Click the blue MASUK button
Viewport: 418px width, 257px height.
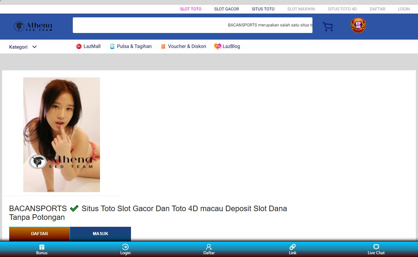100,234
